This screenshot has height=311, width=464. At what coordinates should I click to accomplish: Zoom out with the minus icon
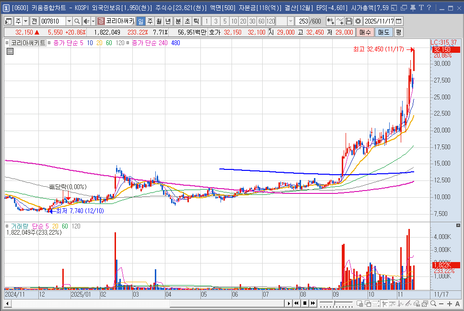tap(441, 304)
